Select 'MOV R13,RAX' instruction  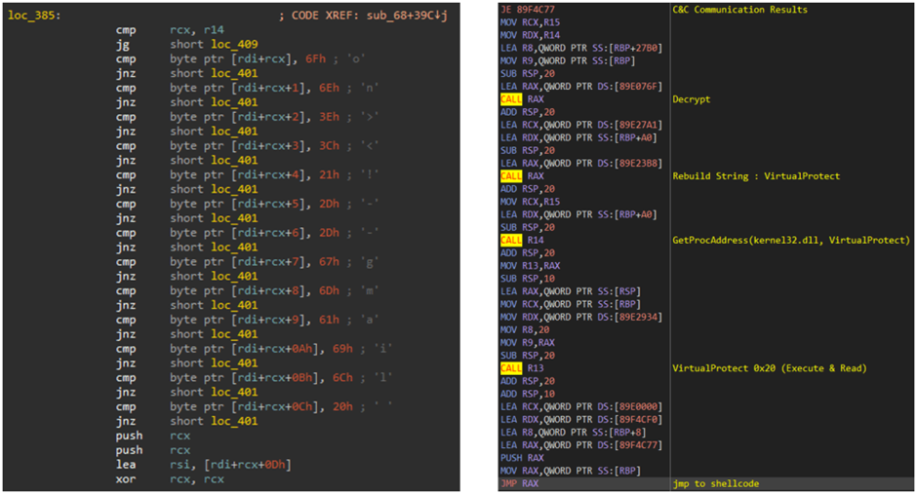531,266
